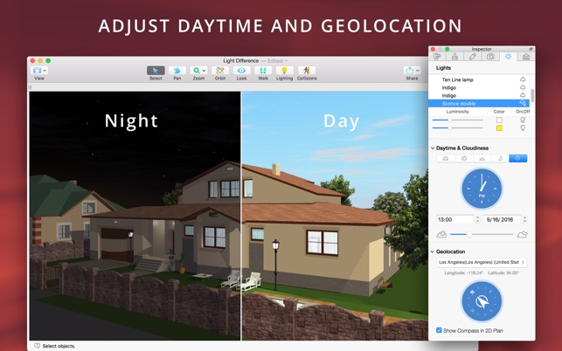Viewport: 562px width, 351px height.
Task: Activate the Orbit camera tool
Action: pyautogui.click(x=220, y=71)
